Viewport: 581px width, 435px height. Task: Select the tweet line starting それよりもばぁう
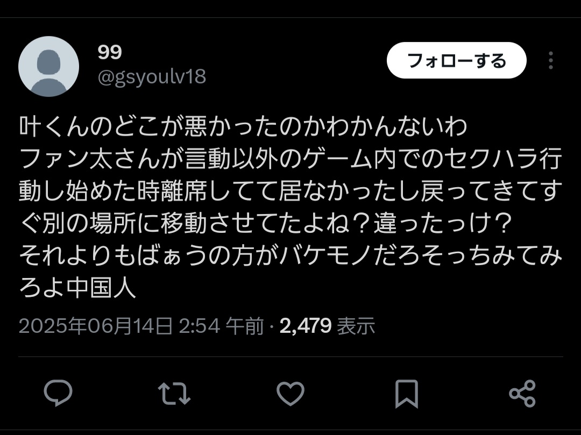click(x=291, y=256)
